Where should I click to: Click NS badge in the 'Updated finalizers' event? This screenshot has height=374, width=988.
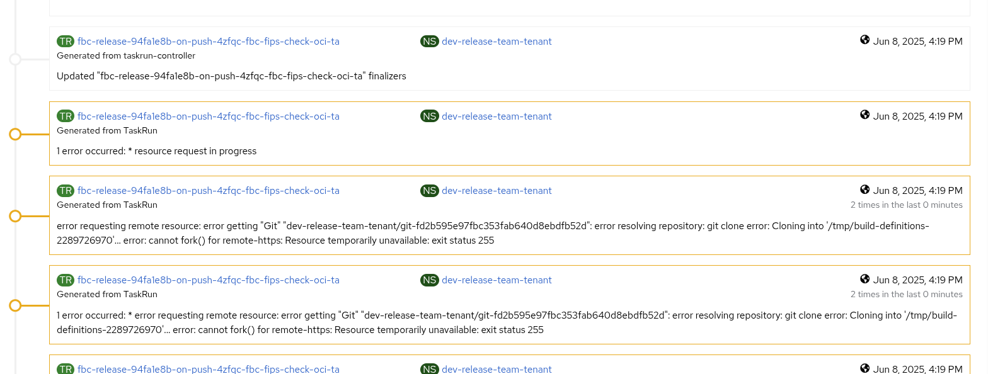(x=430, y=42)
